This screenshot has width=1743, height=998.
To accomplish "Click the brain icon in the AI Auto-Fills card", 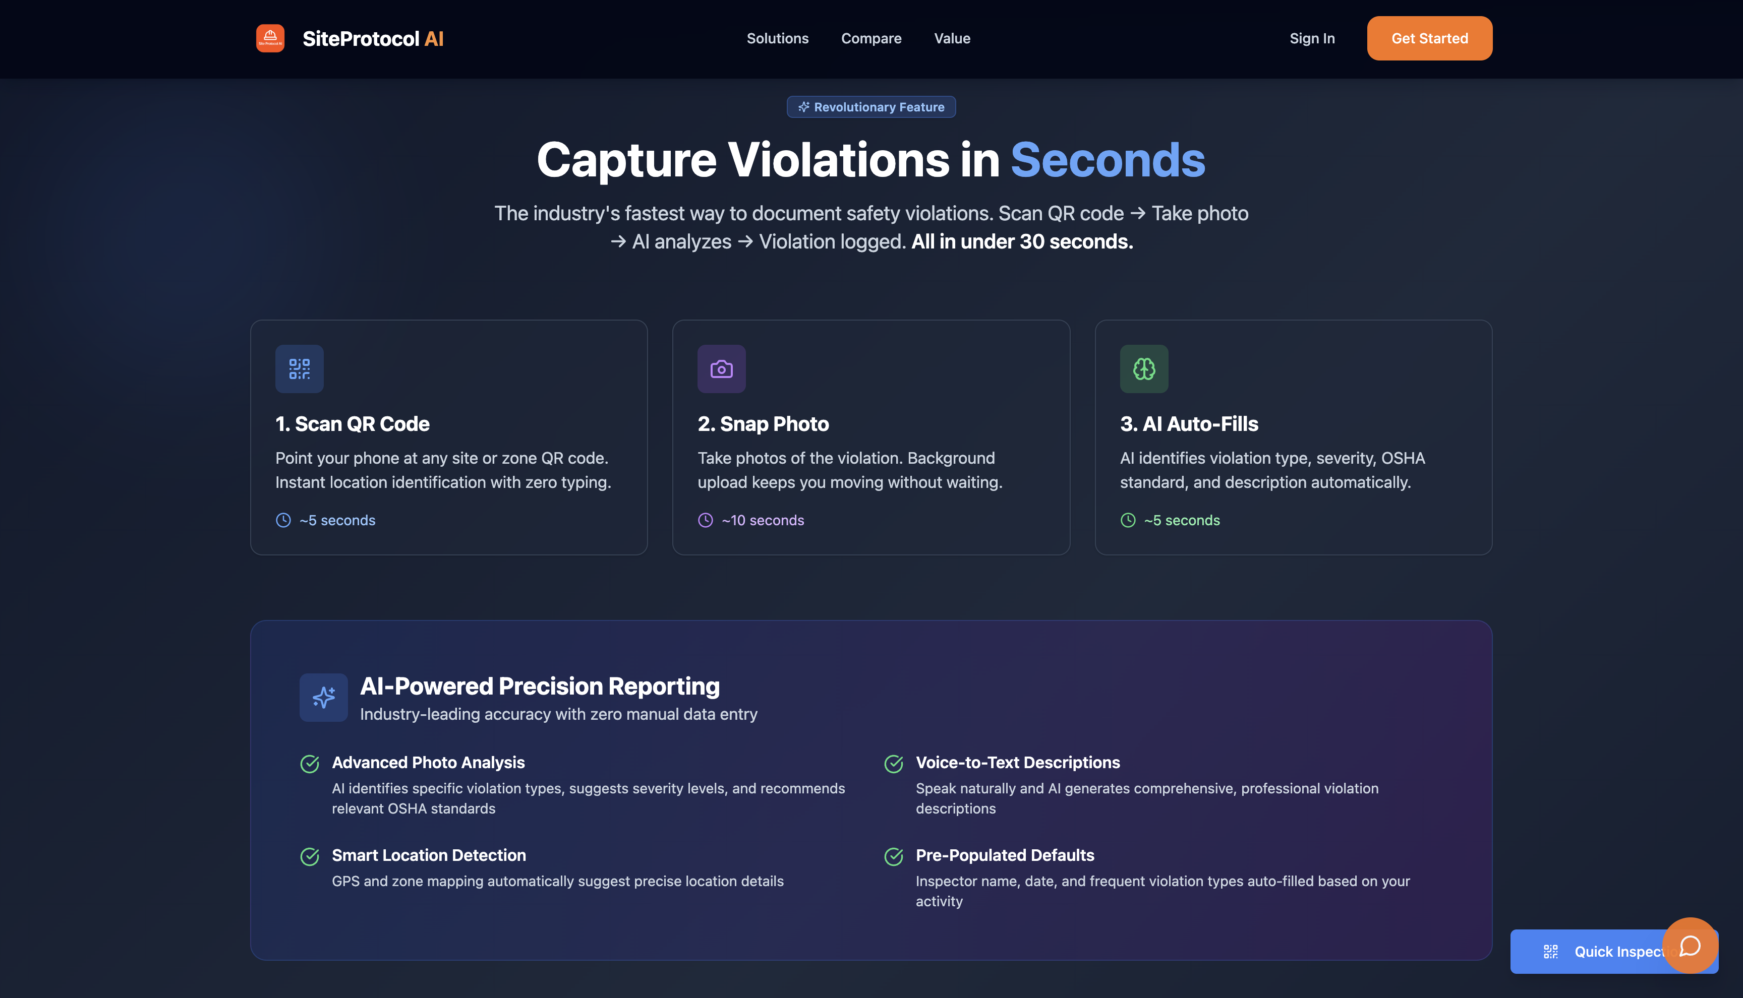I will [1144, 369].
